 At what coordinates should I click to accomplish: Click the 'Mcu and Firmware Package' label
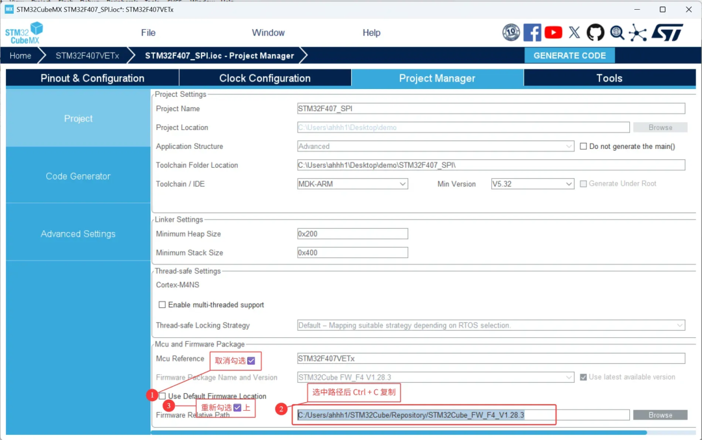coord(200,344)
